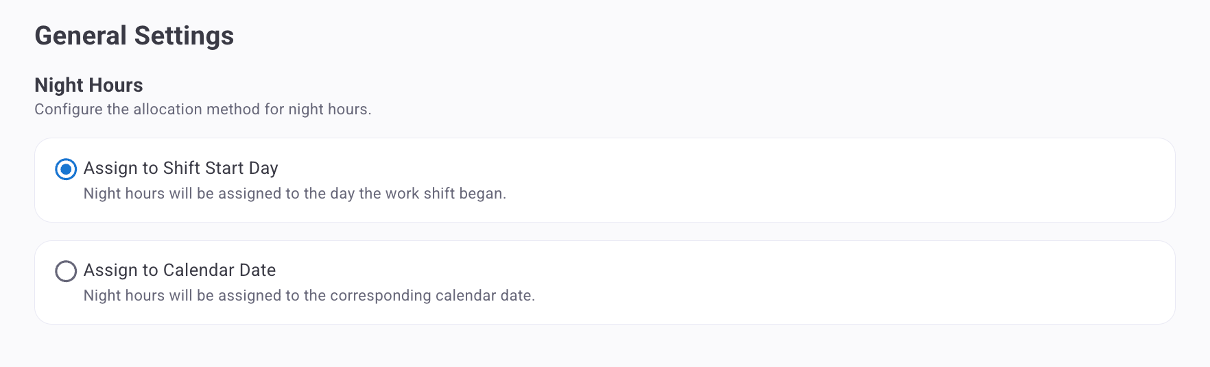Click the "Assign to Shift Start Day" label
Viewport: 1210px width, 367px height.
click(180, 168)
